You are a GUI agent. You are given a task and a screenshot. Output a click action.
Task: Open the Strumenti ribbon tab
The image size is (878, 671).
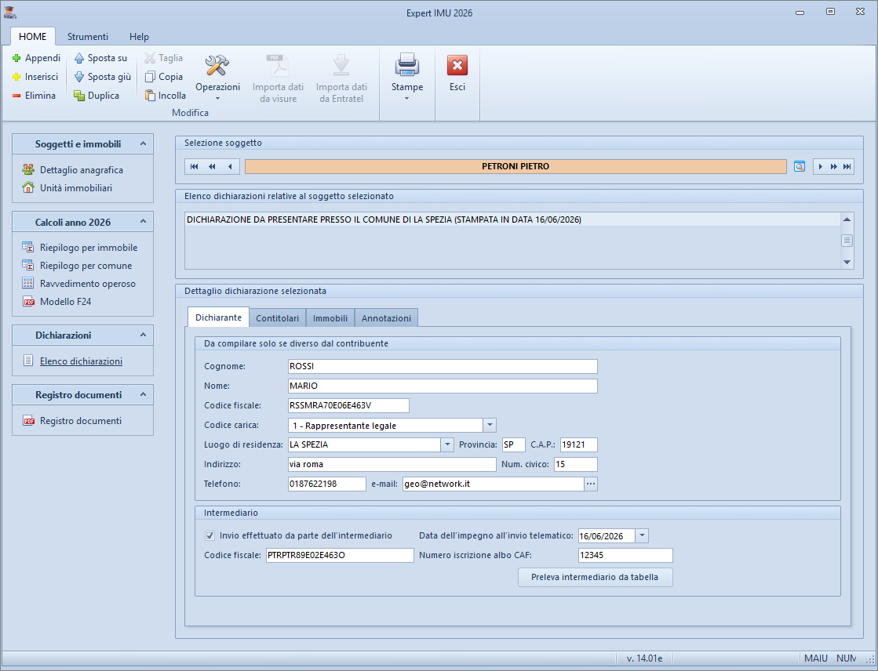(88, 37)
